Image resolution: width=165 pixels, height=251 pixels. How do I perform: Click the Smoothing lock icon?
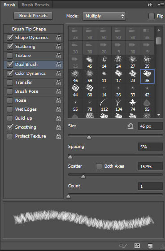59,127
